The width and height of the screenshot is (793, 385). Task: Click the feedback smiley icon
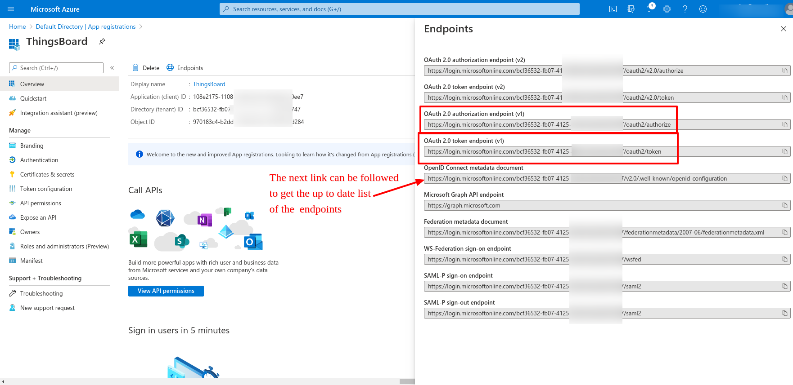(x=703, y=9)
